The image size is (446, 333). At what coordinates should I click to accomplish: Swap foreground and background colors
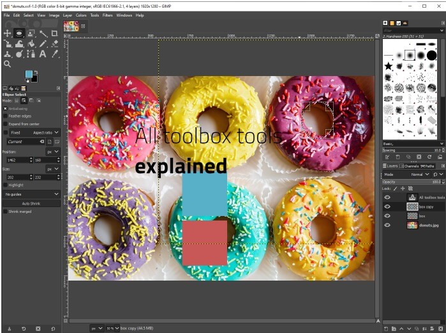click(x=36, y=72)
